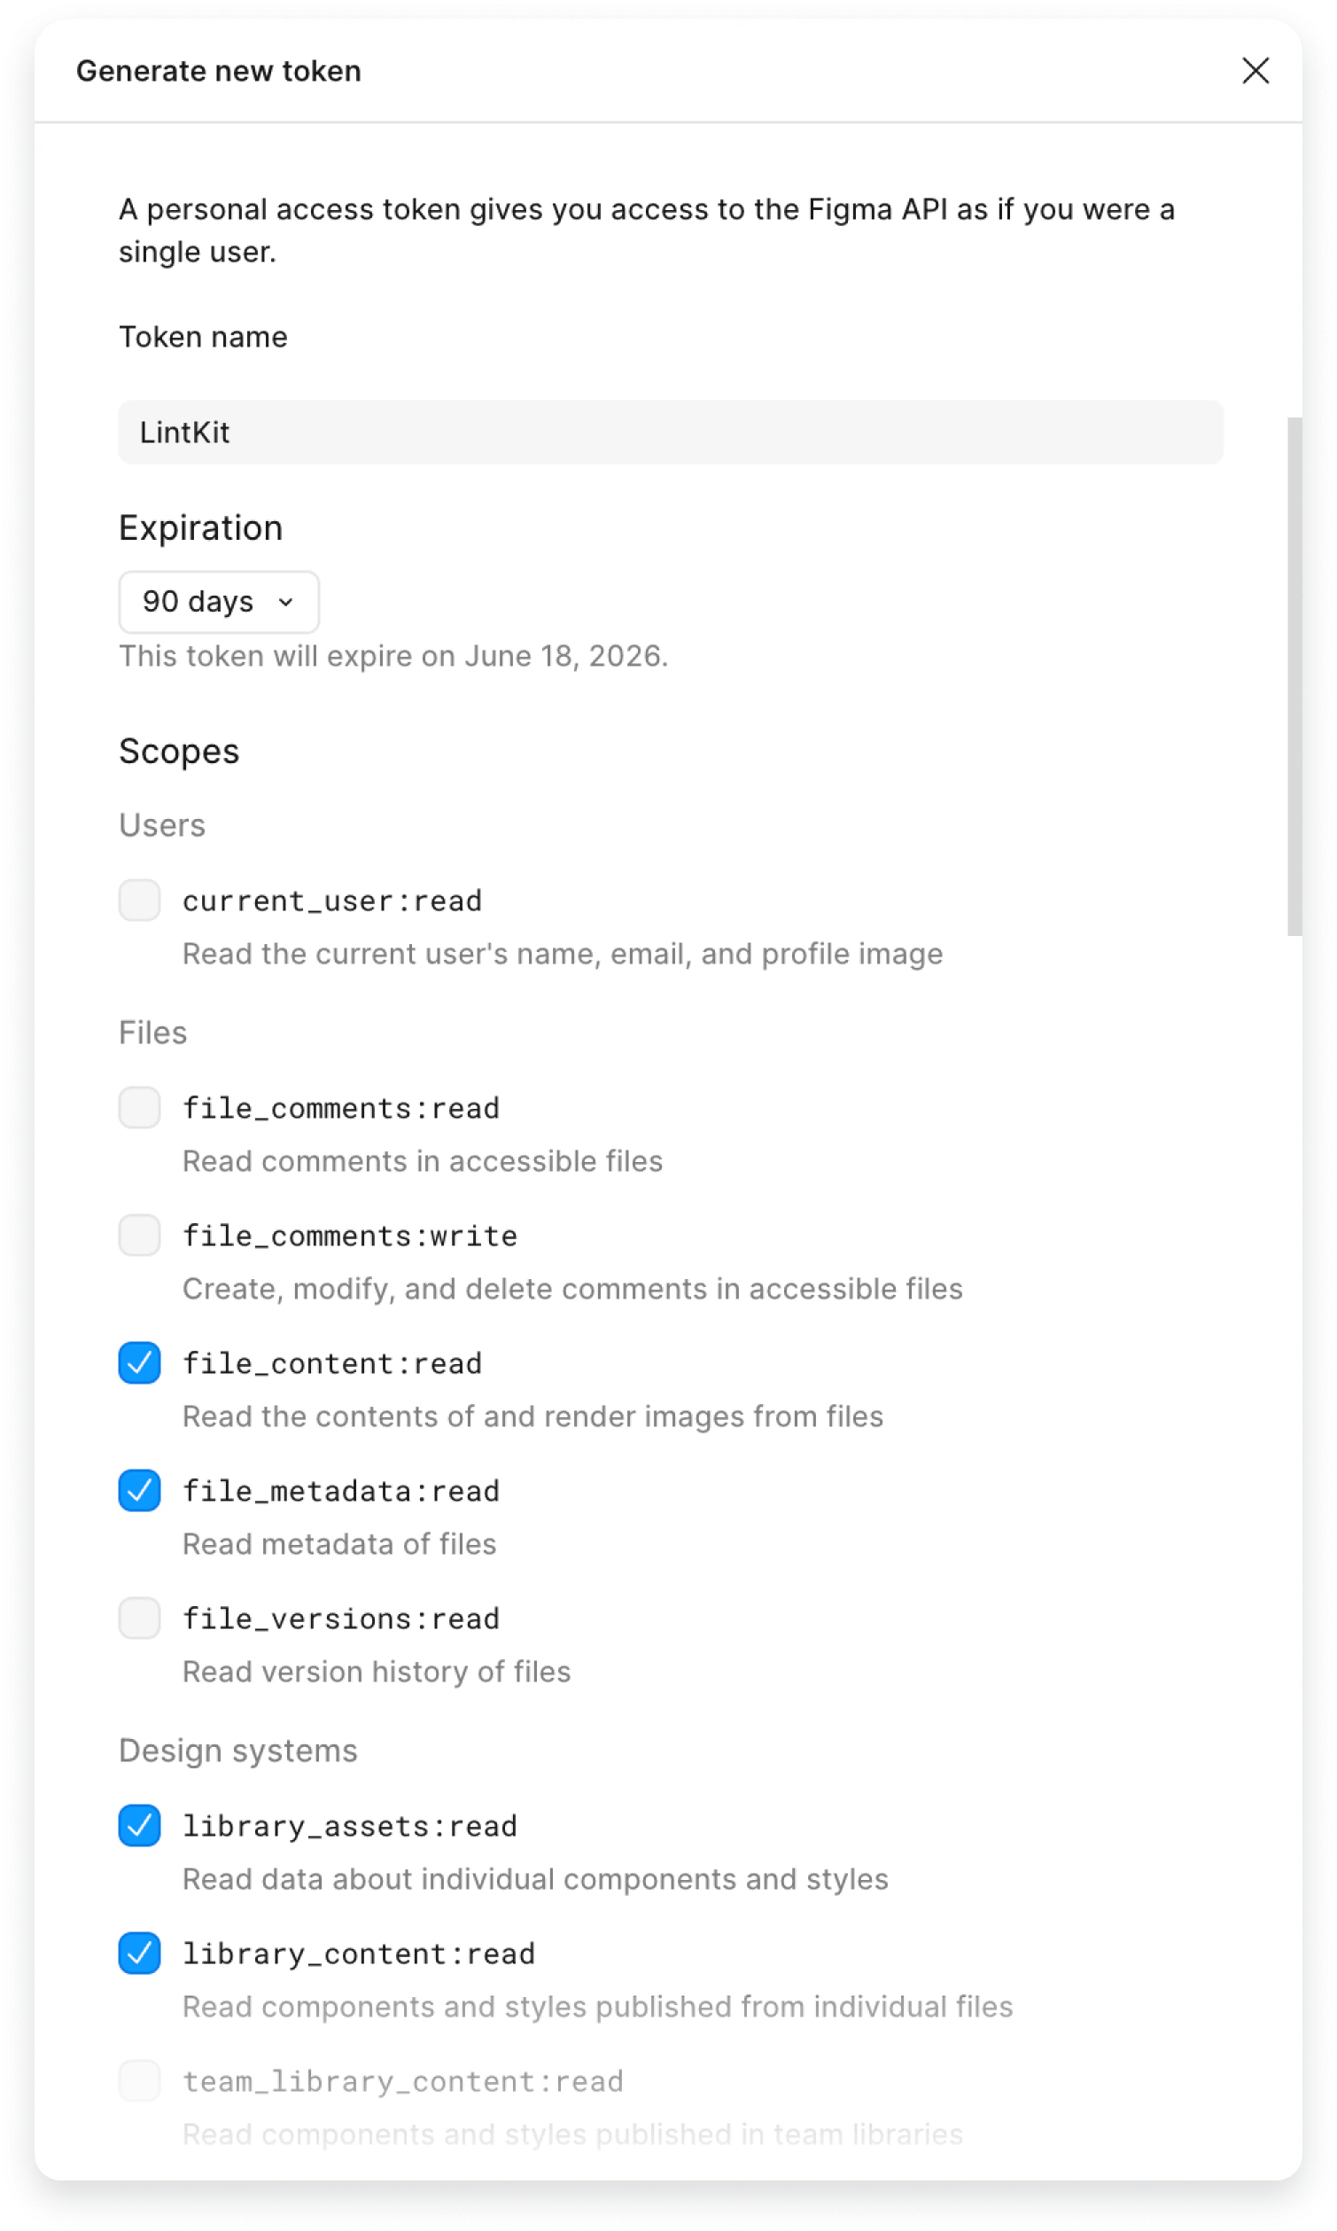Click the Users section heading
This screenshot has height=2231, width=1337.
pyautogui.click(x=162, y=824)
